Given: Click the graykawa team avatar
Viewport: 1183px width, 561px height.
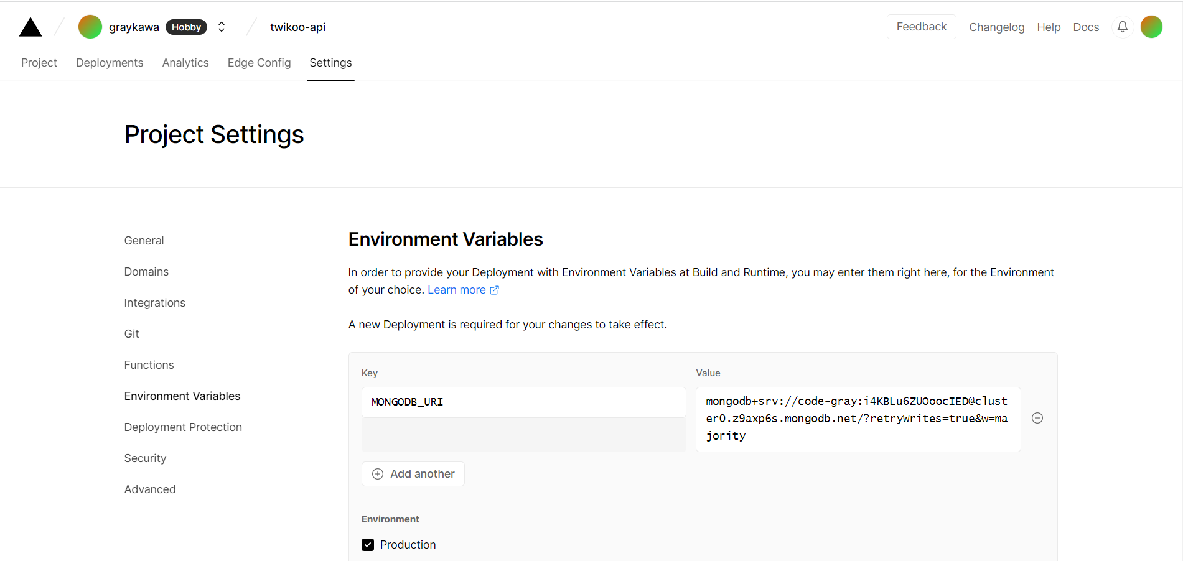Looking at the screenshot, I should coord(90,27).
